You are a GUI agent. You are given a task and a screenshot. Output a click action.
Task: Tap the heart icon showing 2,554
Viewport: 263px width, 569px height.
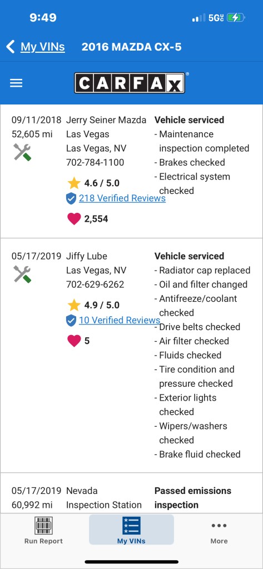tap(74, 219)
